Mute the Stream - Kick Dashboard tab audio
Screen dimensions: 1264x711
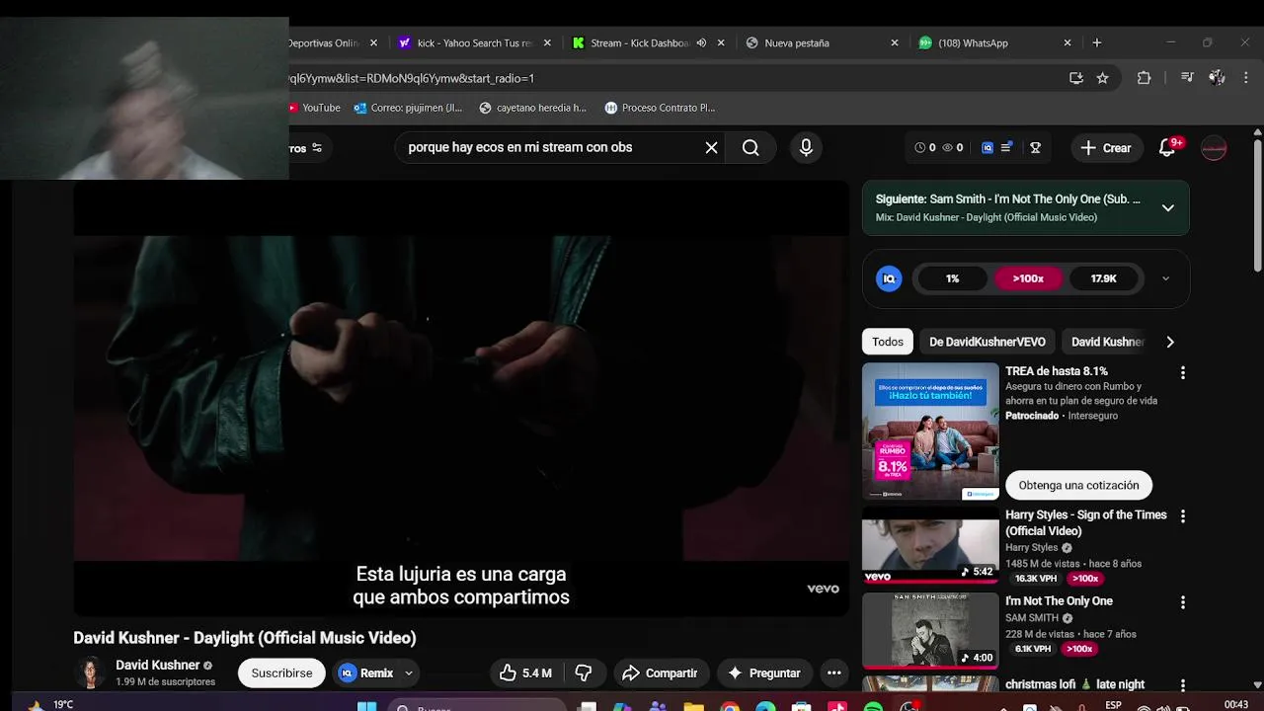(x=701, y=42)
